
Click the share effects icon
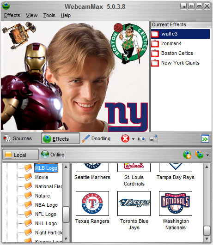click(x=199, y=155)
